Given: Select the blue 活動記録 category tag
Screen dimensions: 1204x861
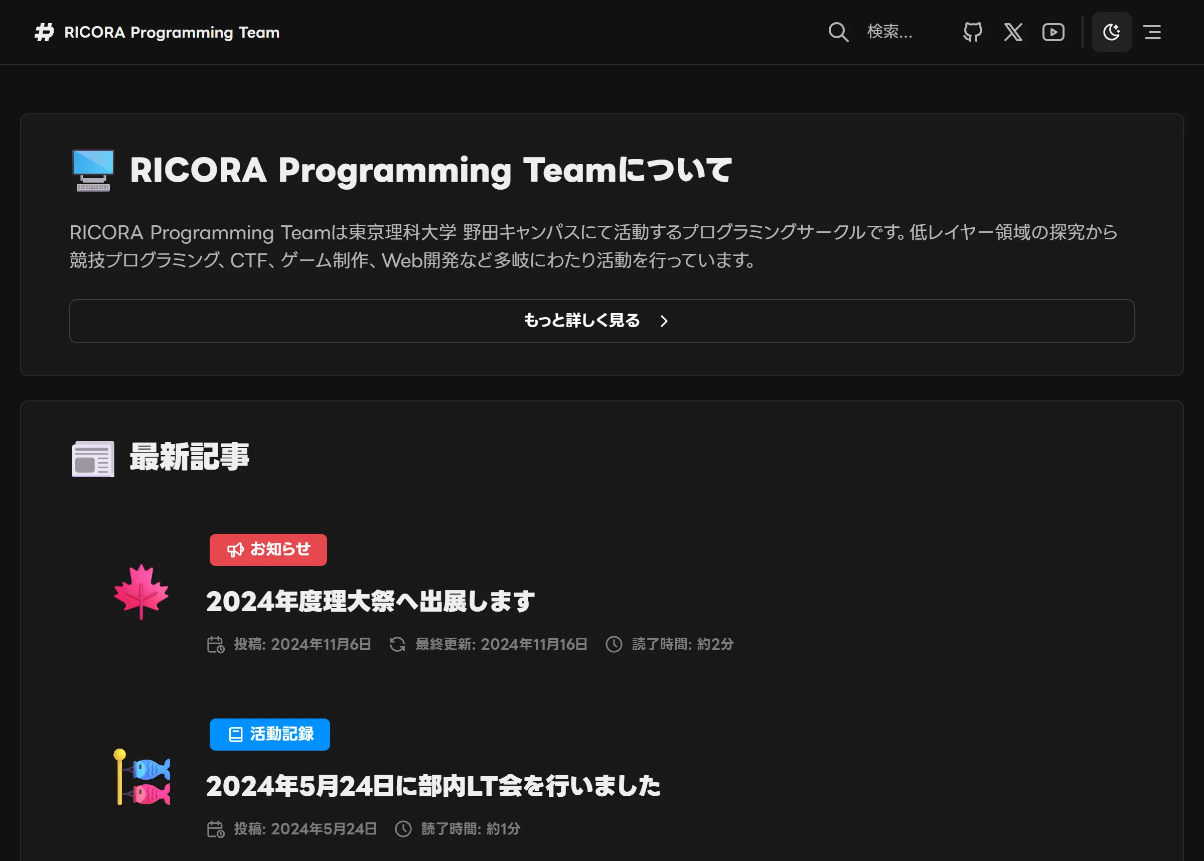Looking at the screenshot, I should [270, 734].
